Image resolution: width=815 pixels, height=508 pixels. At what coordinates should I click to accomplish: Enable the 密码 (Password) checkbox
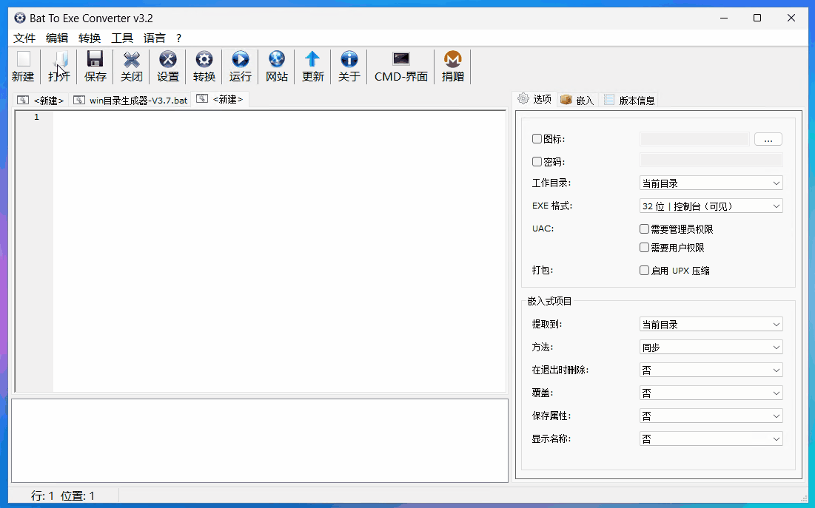click(x=537, y=161)
